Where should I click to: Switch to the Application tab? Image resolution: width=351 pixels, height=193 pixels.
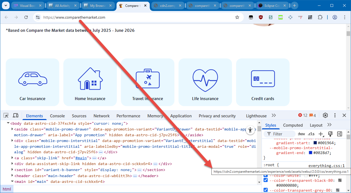click(x=181, y=116)
